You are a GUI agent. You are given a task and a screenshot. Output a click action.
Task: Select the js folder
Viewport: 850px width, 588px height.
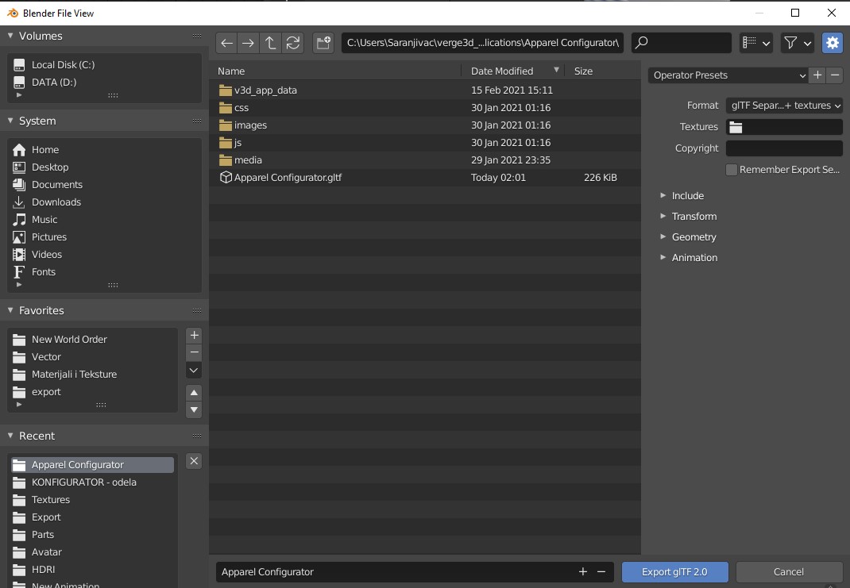[x=425, y=143]
